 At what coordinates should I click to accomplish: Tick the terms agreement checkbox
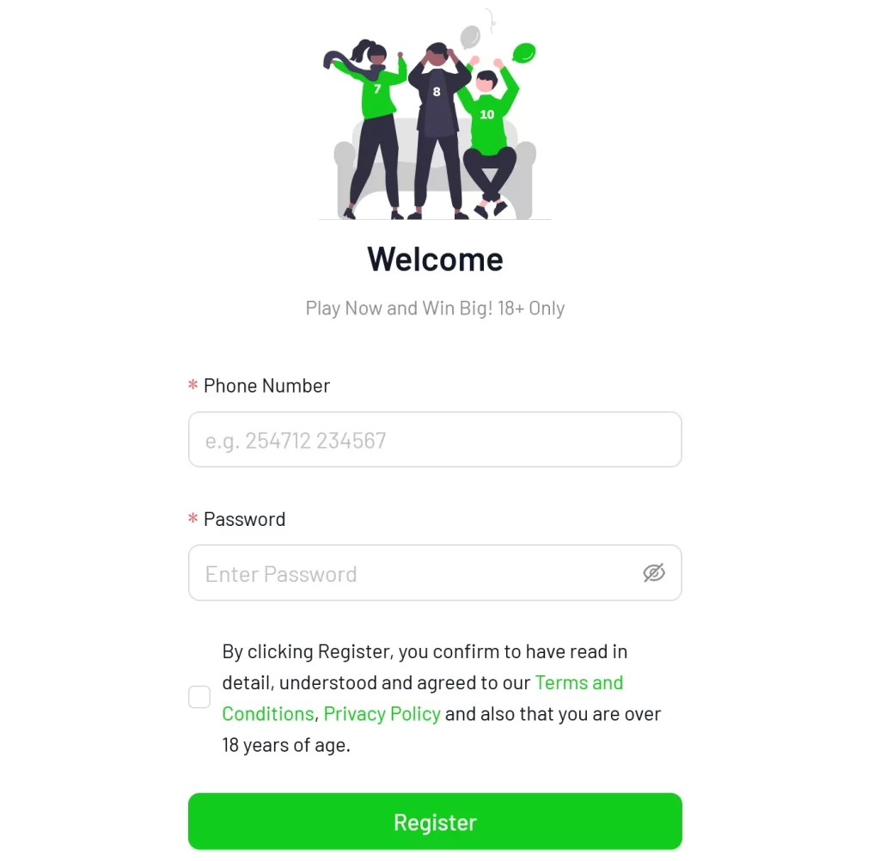click(199, 697)
